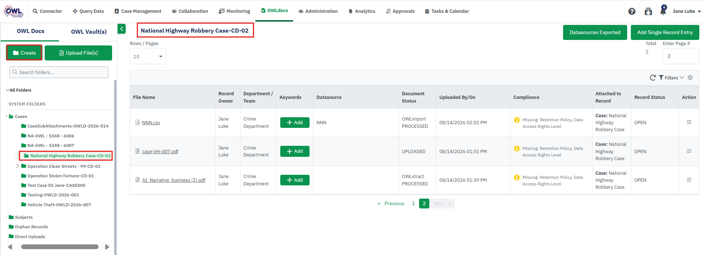This screenshot has height=255, width=703.
Task: Focus the Search folders field
Action: 59,72
